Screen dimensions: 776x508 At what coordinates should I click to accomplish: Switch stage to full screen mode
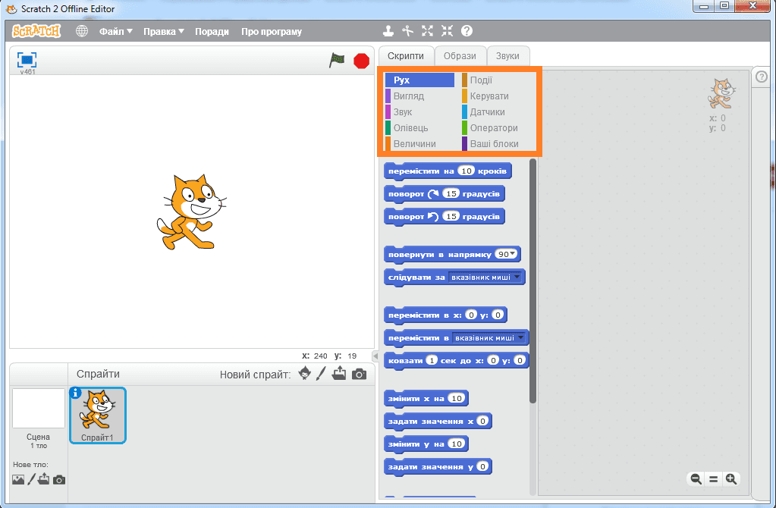tap(27, 60)
